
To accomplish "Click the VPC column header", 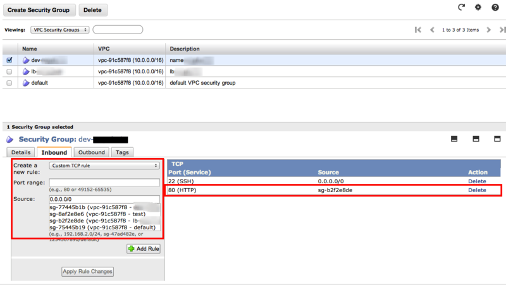I will (104, 49).
